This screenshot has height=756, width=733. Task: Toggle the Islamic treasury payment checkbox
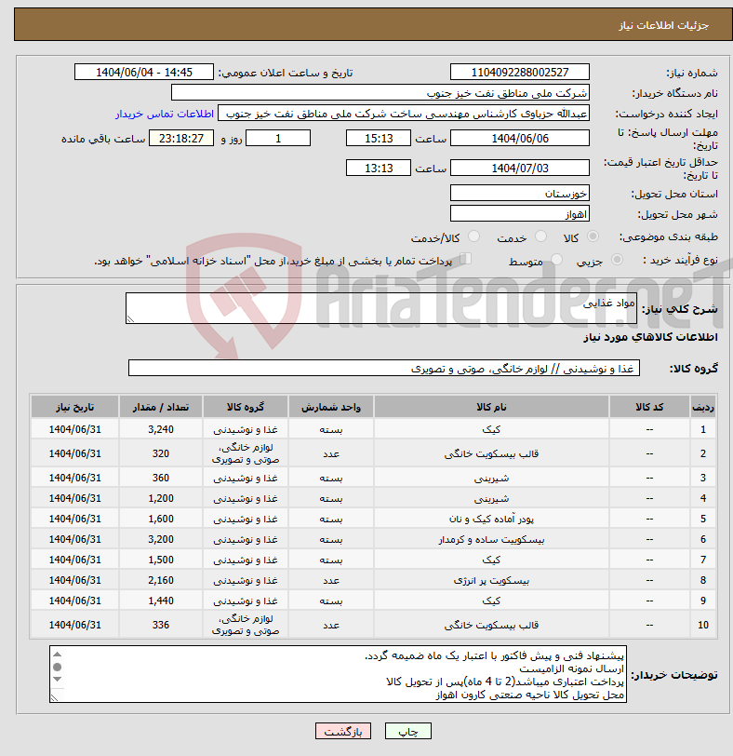pos(465,259)
